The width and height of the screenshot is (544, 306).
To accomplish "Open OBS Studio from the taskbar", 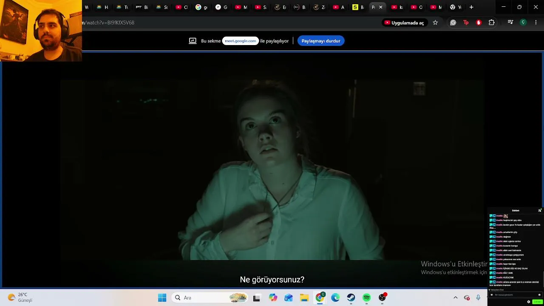I will click(382, 298).
